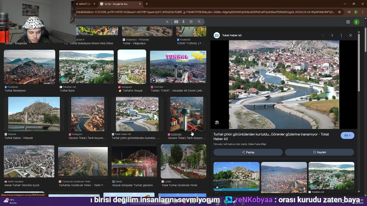Open the Google apps grid

coord(348,22)
